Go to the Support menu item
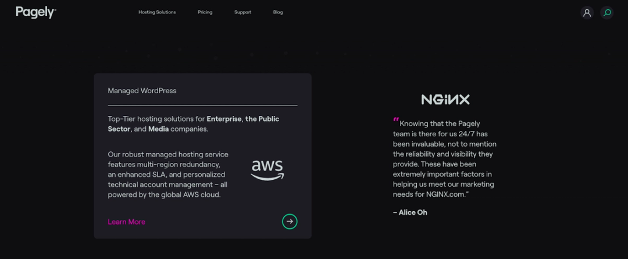 point(242,12)
